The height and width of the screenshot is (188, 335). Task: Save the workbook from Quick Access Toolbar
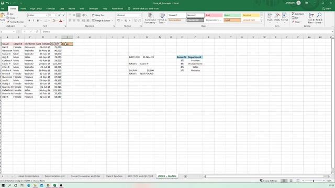[x=2, y=3]
